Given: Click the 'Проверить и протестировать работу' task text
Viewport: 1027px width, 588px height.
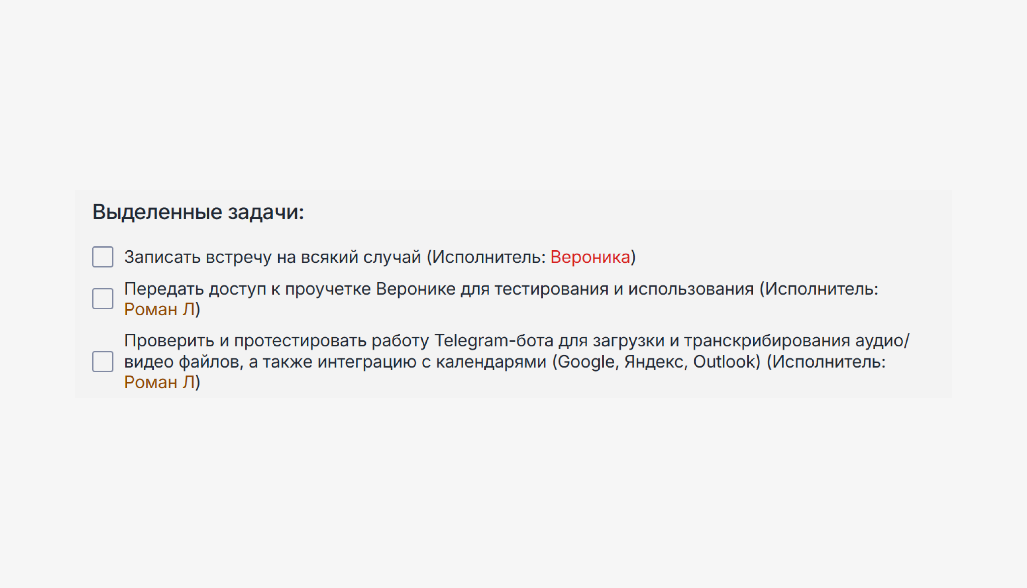Looking at the screenshot, I should tap(276, 341).
